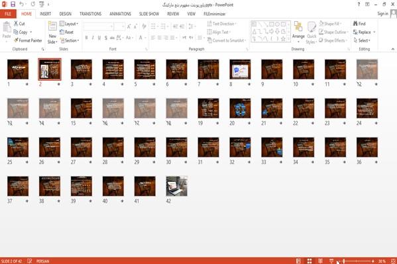The width and height of the screenshot is (397, 264).
Task: Undo the last action
Action: pos(21,4)
